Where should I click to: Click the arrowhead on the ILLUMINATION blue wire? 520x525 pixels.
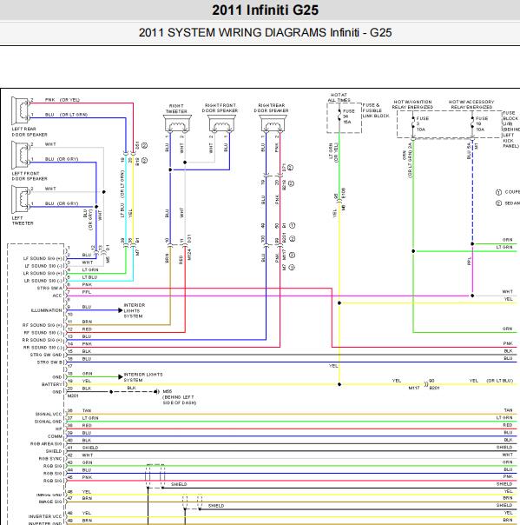point(121,310)
